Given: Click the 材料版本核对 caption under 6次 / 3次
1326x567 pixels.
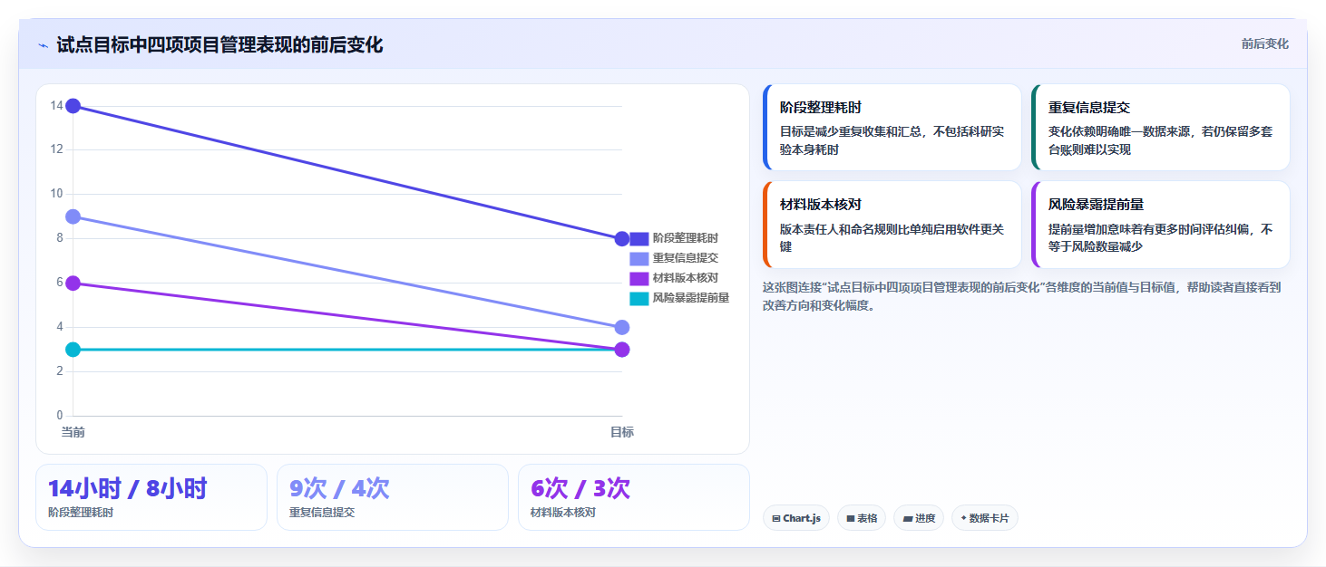Looking at the screenshot, I should coord(563,513).
